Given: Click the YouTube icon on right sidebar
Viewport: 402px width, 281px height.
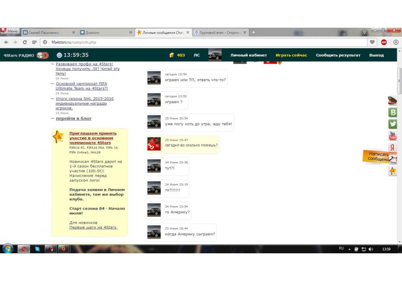Looking at the screenshot, I should point(393,136).
